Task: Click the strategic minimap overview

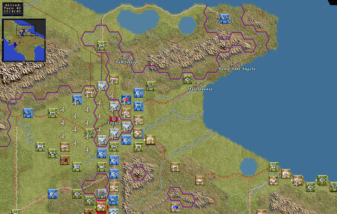Action: pyautogui.click(x=24, y=40)
